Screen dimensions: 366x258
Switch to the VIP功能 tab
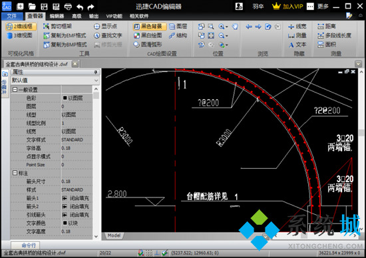114,16
